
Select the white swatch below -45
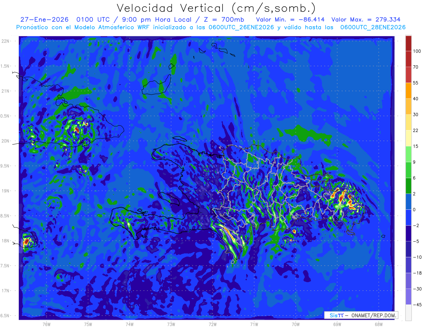[408, 312]
